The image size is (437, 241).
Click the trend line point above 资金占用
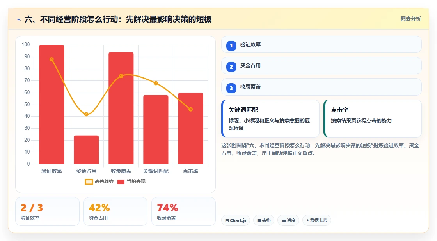click(86, 114)
